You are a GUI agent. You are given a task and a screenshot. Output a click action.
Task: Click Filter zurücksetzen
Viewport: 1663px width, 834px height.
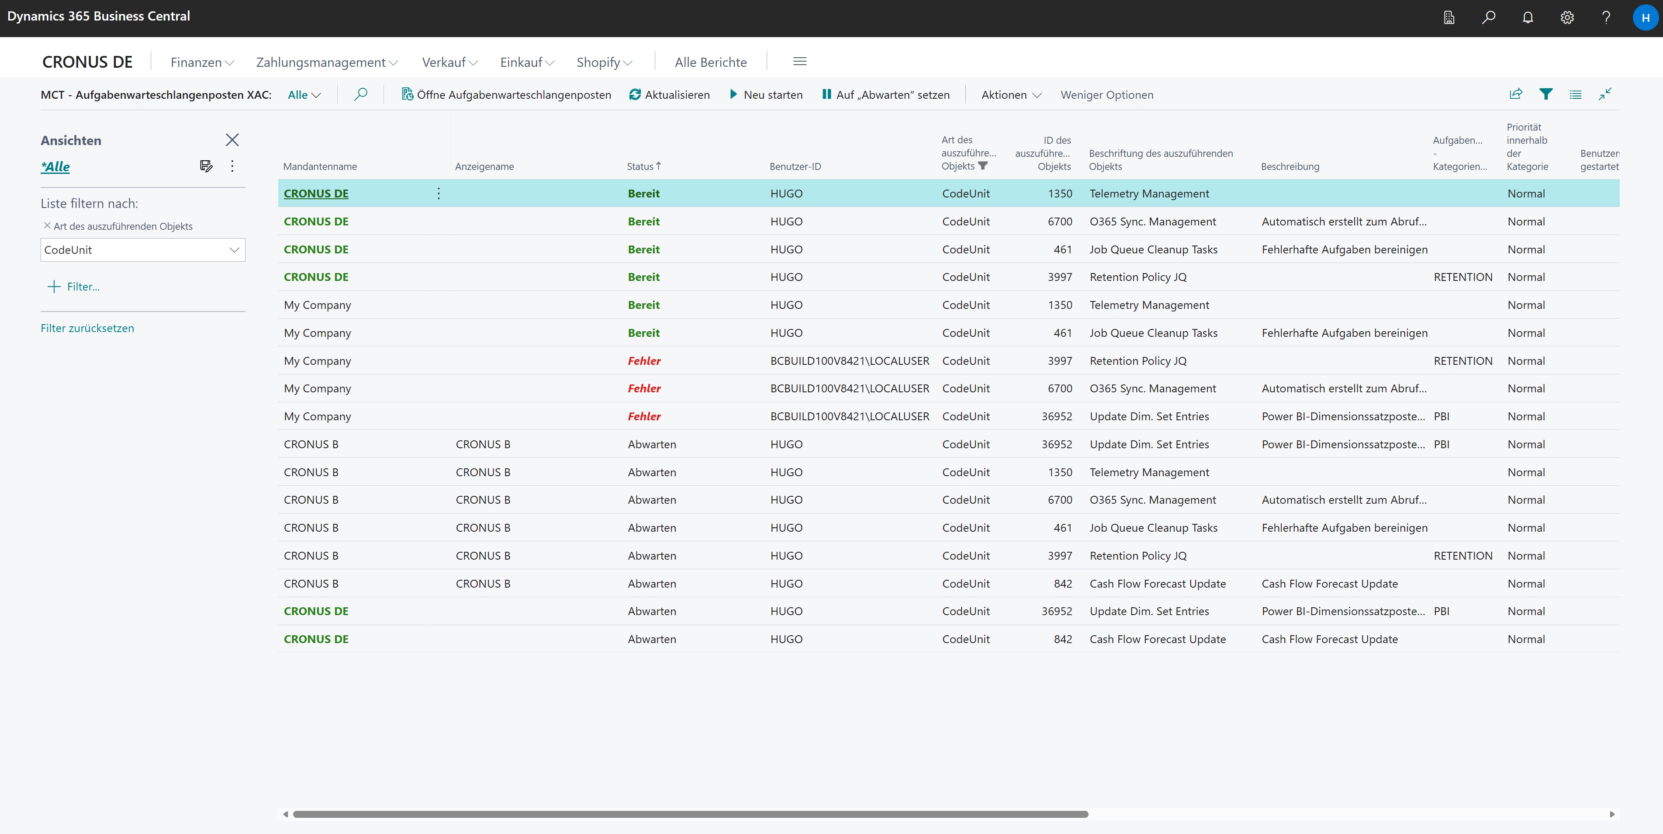coord(87,328)
